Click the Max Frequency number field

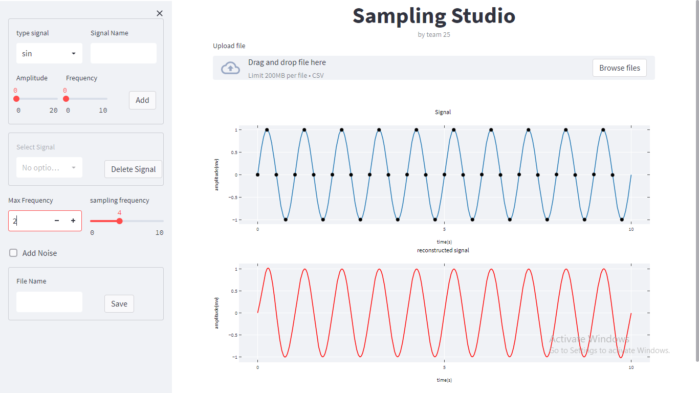[31, 221]
